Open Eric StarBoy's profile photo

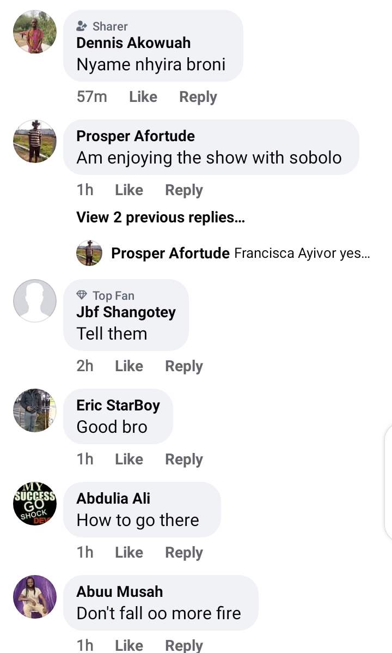pos(35,410)
